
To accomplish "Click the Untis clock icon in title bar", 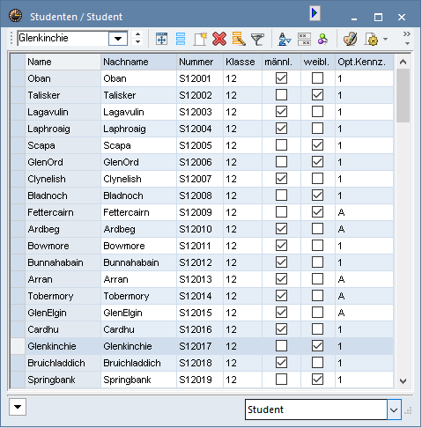I will (15, 16).
